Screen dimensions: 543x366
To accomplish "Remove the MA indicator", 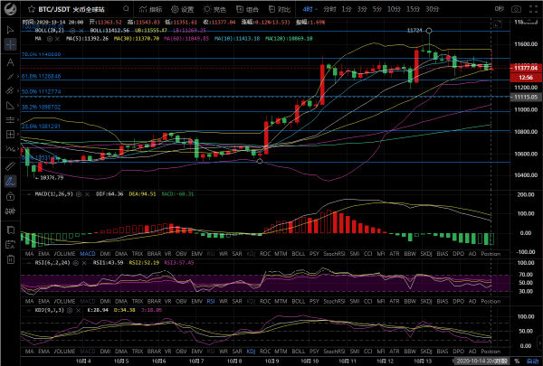I will click(58, 39).
